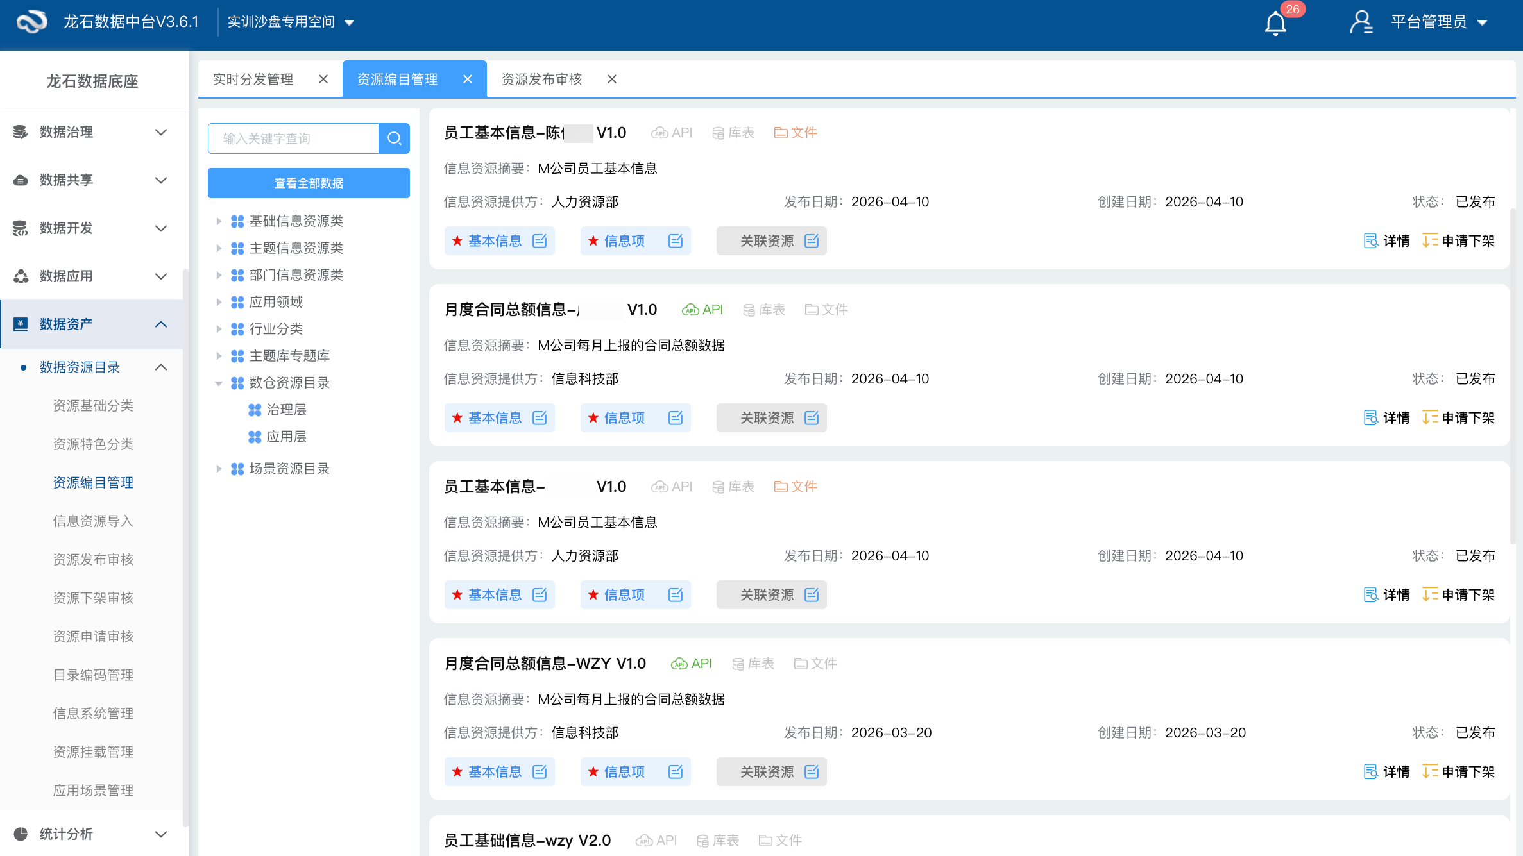Open the 数据治理 sidebar module icon
The width and height of the screenshot is (1523, 856).
click(x=20, y=132)
